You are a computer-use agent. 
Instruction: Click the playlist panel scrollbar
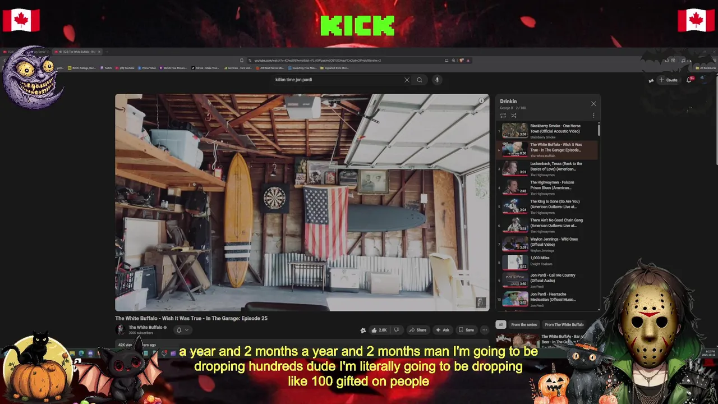(x=599, y=130)
